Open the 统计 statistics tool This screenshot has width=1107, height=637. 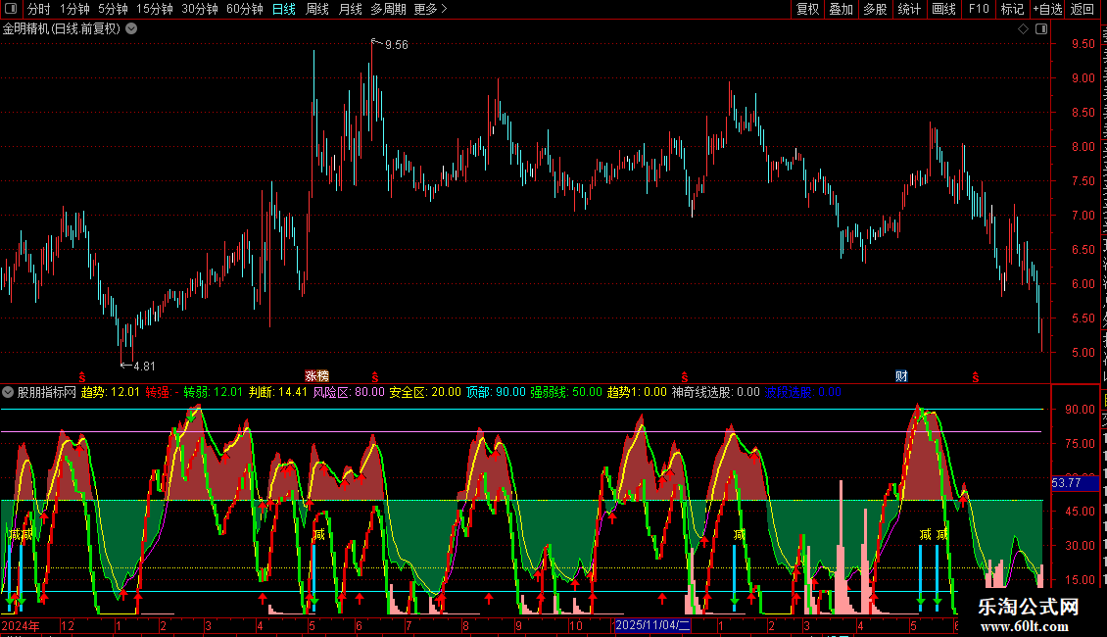click(909, 9)
